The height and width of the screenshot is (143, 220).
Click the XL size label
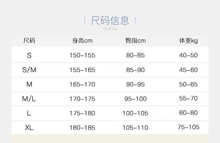click(x=29, y=128)
